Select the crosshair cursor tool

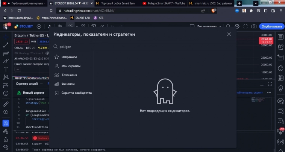point(6,37)
